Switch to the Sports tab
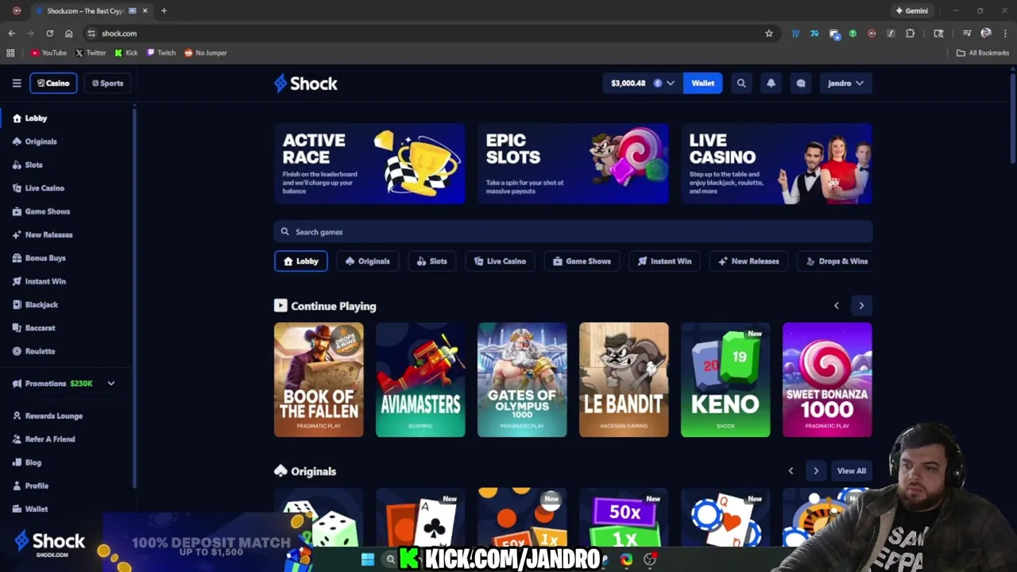Image resolution: width=1017 pixels, height=572 pixels. [107, 83]
